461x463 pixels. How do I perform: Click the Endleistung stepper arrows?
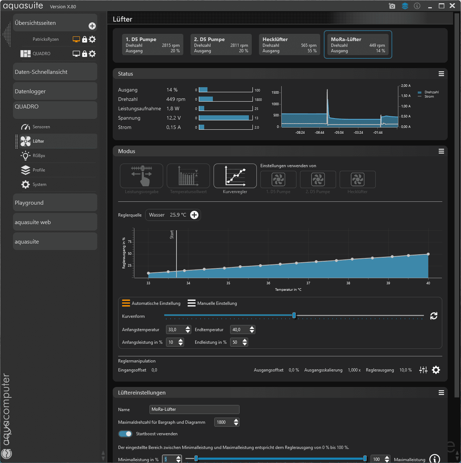[x=245, y=342]
